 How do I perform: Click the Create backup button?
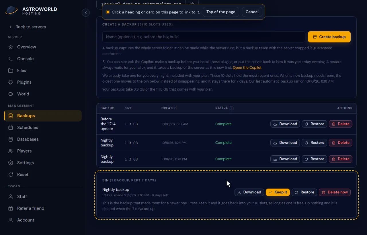329,37
